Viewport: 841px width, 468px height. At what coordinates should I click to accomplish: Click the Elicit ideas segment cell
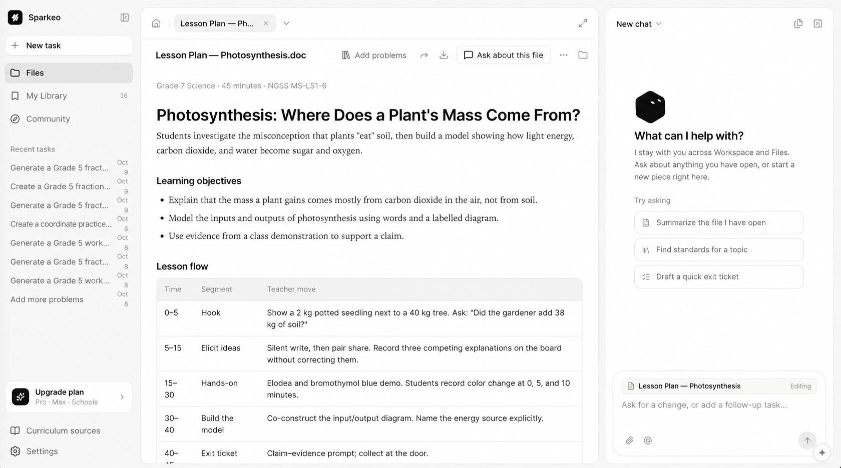[x=221, y=348]
